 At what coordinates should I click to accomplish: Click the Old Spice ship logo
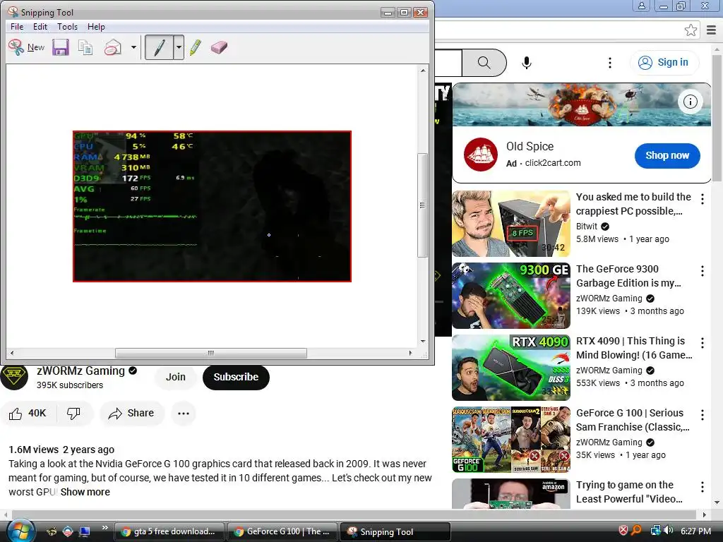pos(480,155)
